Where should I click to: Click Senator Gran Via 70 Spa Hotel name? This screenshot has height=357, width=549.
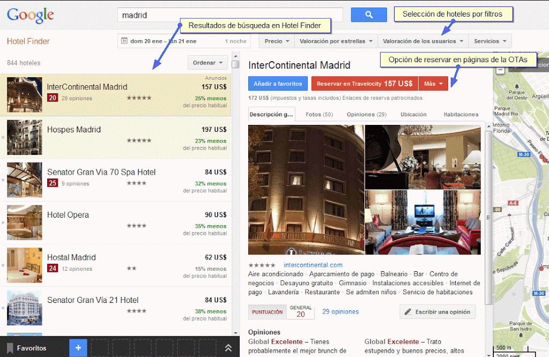click(101, 172)
